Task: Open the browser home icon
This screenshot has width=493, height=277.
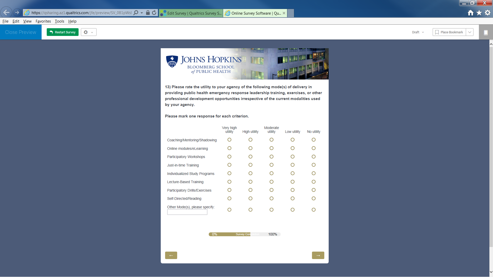Action: 470,13
